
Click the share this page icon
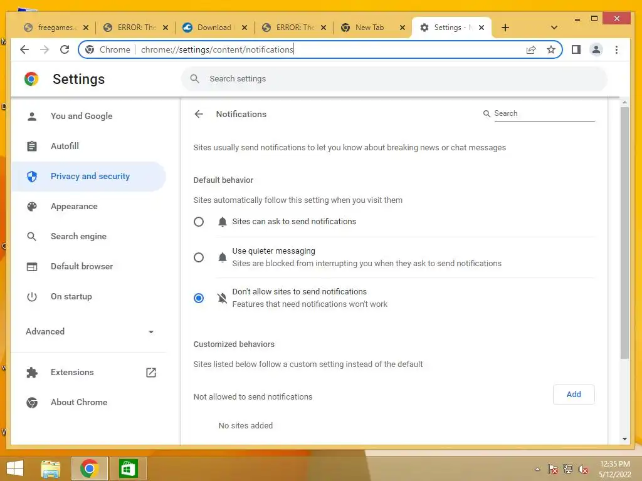[531, 49]
